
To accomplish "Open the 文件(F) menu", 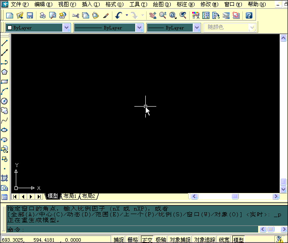I will (20, 4).
